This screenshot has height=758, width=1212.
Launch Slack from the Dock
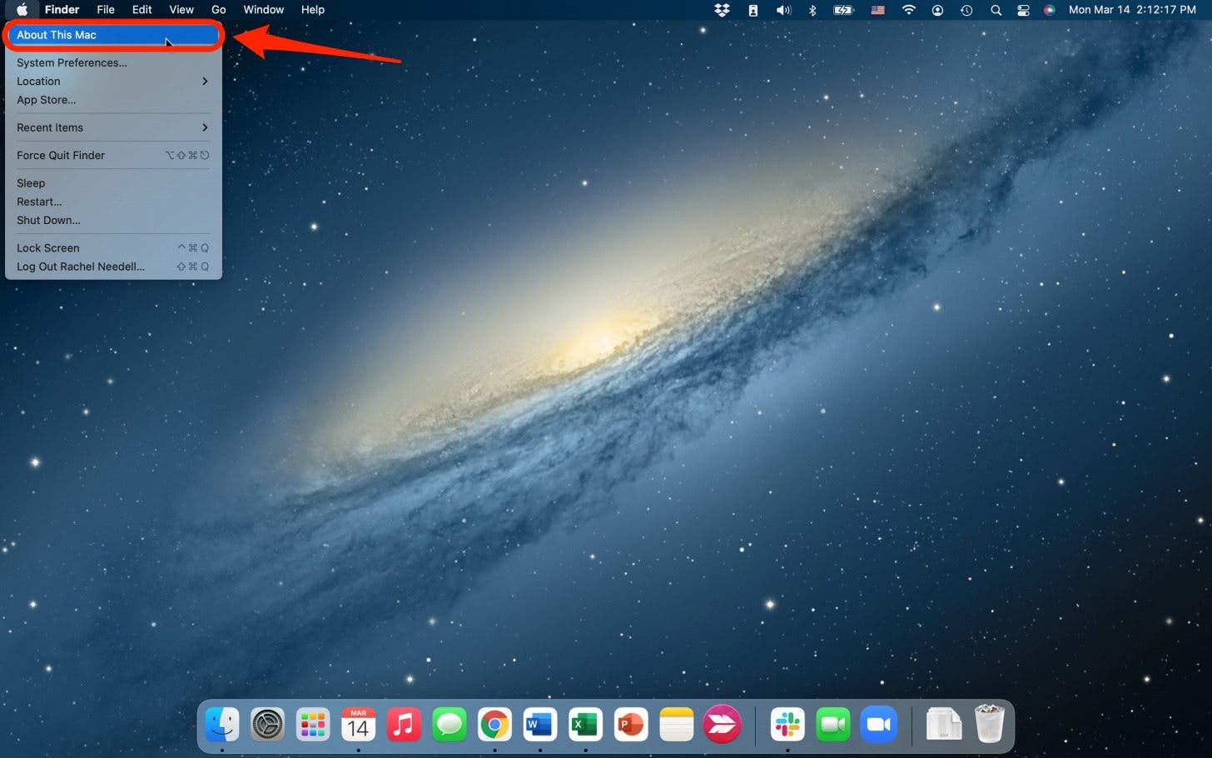[x=787, y=724]
